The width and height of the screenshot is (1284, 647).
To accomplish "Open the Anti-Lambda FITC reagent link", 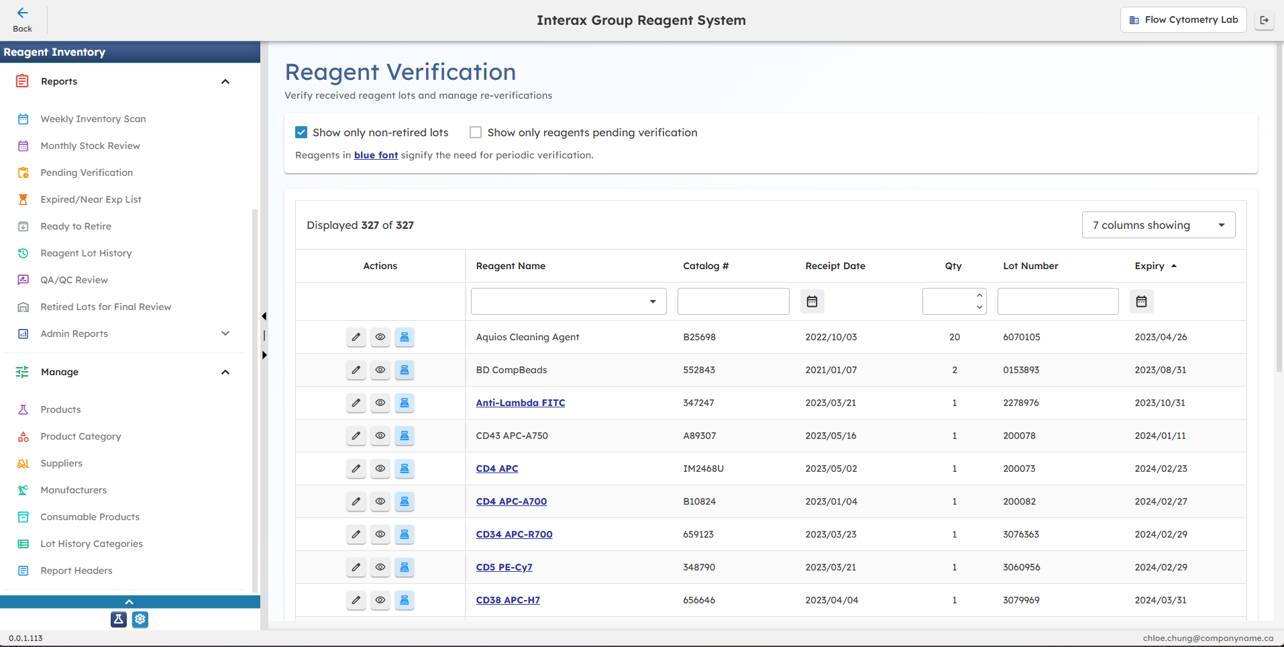I will [x=520, y=403].
